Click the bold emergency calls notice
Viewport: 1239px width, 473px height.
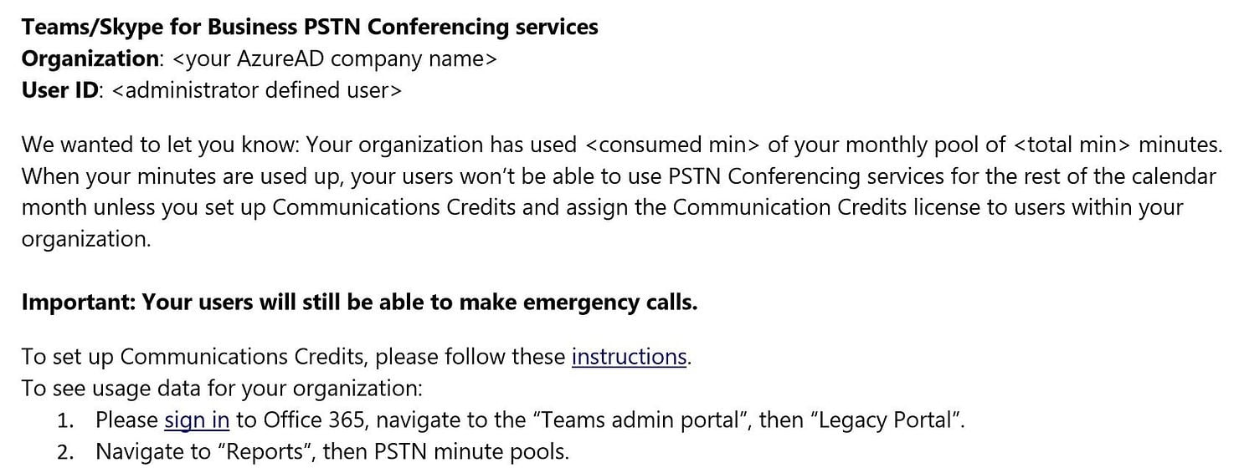tap(359, 303)
